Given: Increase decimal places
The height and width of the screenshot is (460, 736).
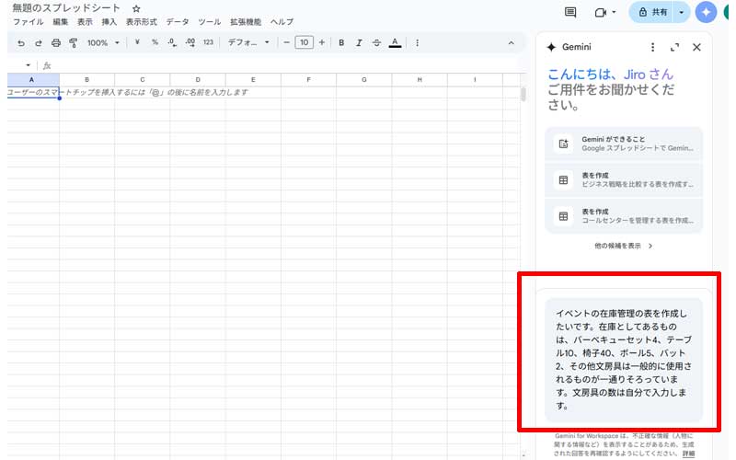Looking at the screenshot, I should (190, 42).
